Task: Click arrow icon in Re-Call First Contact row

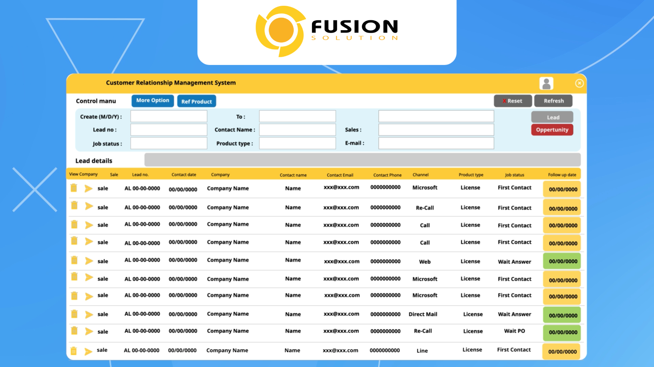Action: point(89,206)
